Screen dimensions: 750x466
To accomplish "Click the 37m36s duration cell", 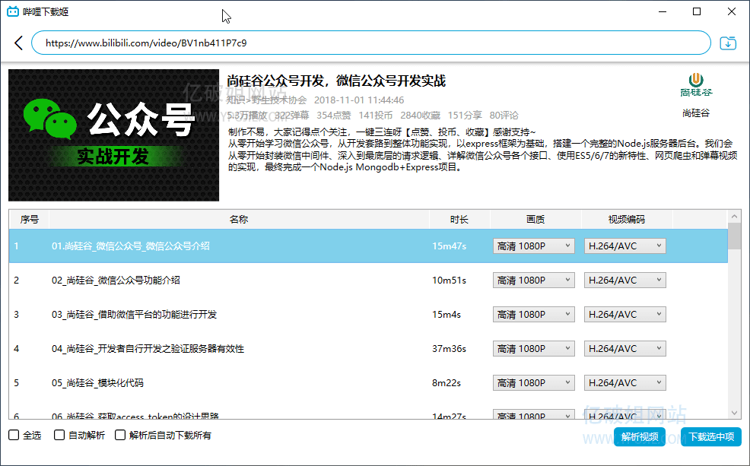I will (449, 348).
